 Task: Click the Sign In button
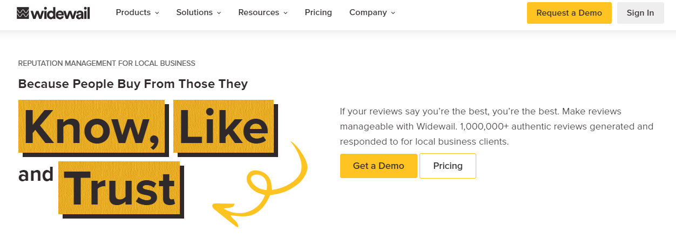(640, 13)
